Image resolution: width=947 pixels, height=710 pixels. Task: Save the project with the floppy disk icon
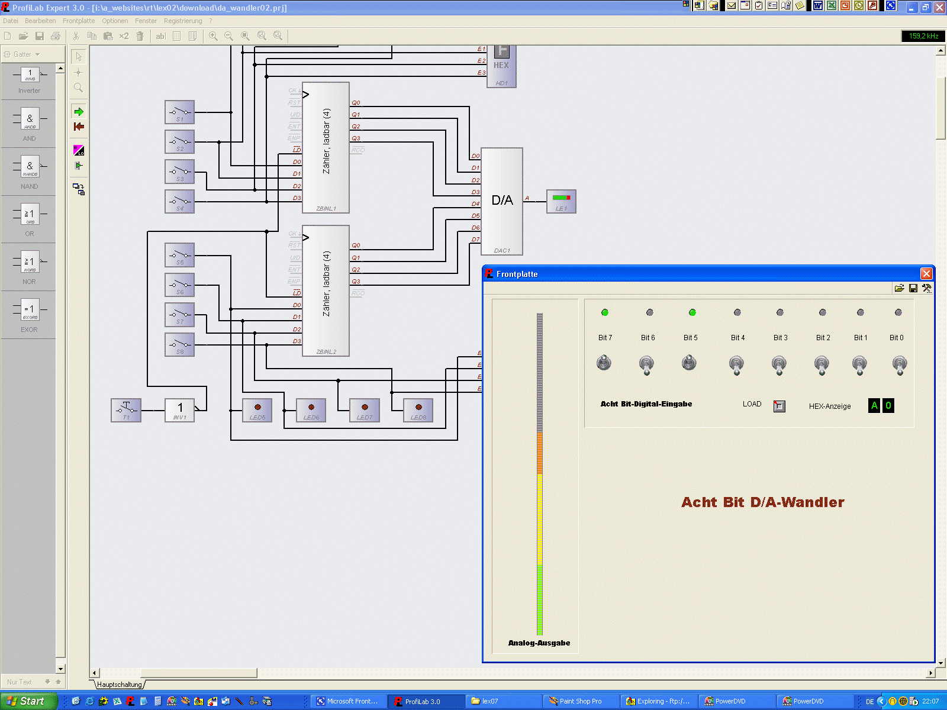pos(40,36)
